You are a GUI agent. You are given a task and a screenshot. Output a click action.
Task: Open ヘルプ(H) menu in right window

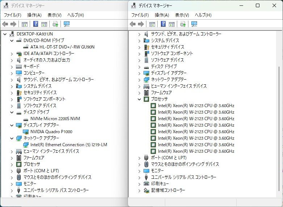click(203, 15)
